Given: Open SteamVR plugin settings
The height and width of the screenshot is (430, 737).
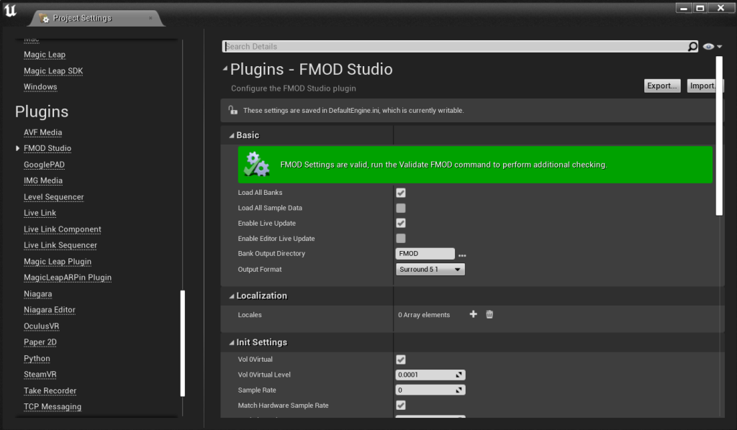Looking at the screenshot, I should [x=40, y=375].
